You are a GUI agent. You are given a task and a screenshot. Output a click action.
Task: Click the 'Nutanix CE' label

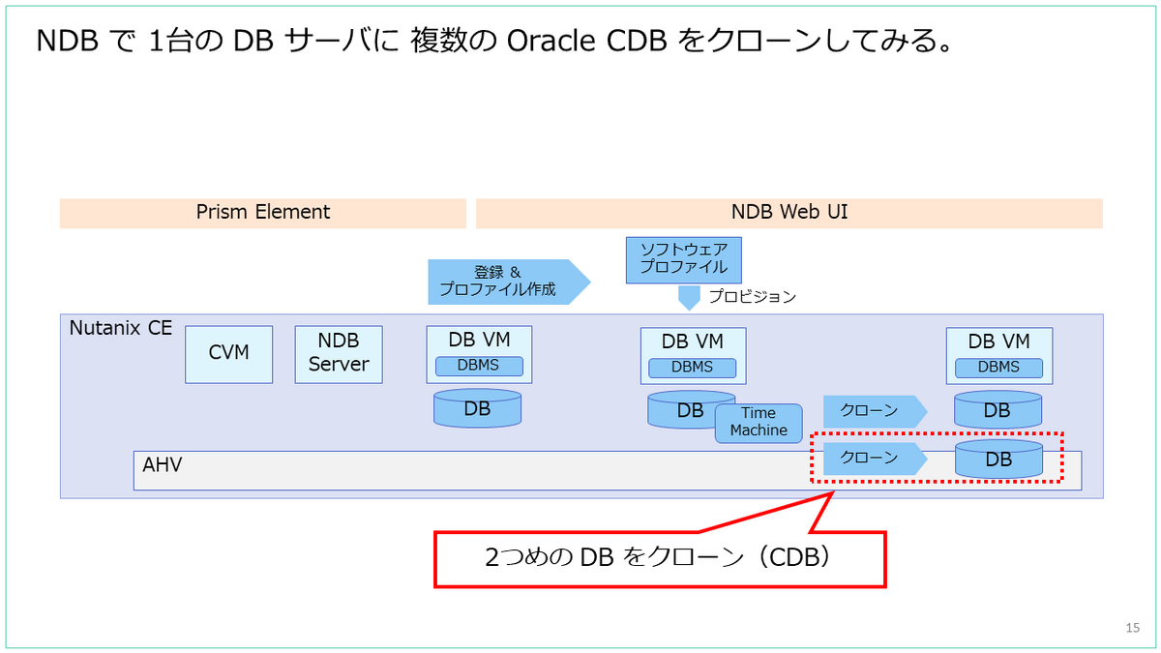pos(121,328)
